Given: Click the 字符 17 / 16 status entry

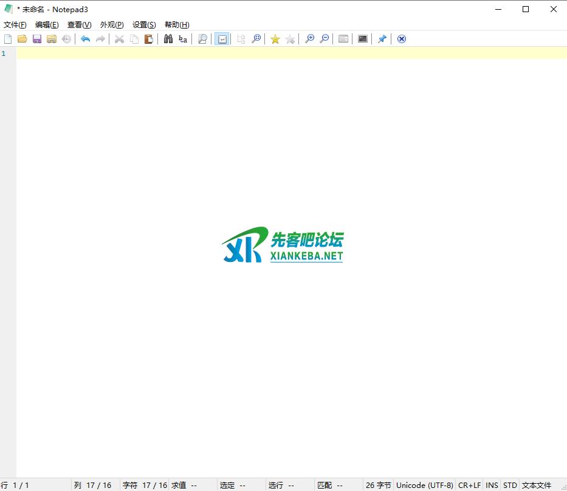Looking at the screenshot, I should [144, 485].
